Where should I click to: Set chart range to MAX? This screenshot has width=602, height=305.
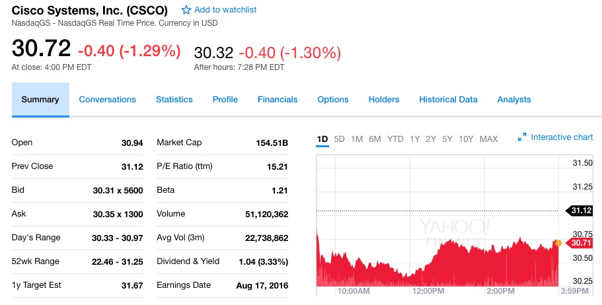pyautogui.click(x=489, y=139)
